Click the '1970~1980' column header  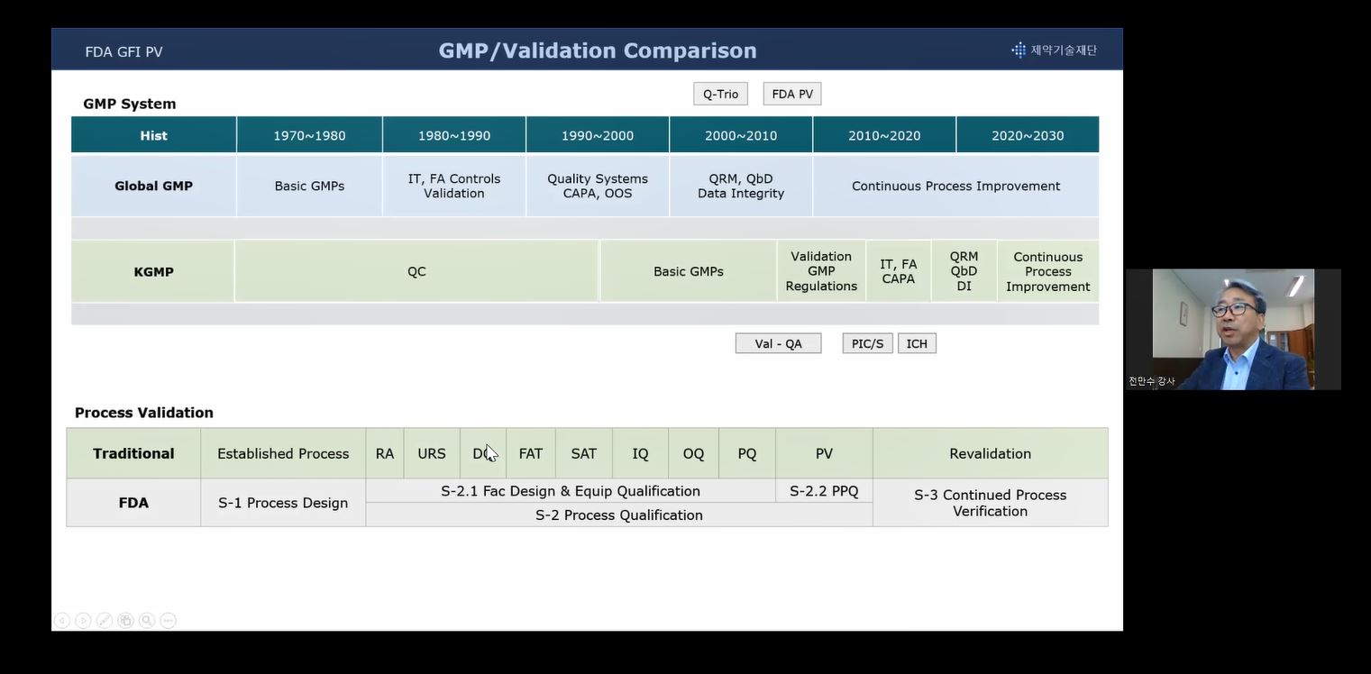(x=309, y=135)
